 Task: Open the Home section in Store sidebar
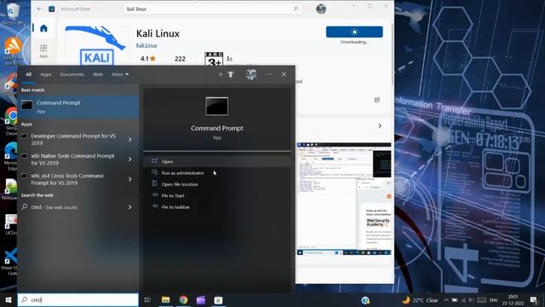43,28
